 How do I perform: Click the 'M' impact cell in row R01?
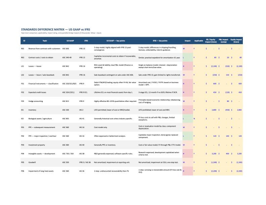(x=188, y=49)
